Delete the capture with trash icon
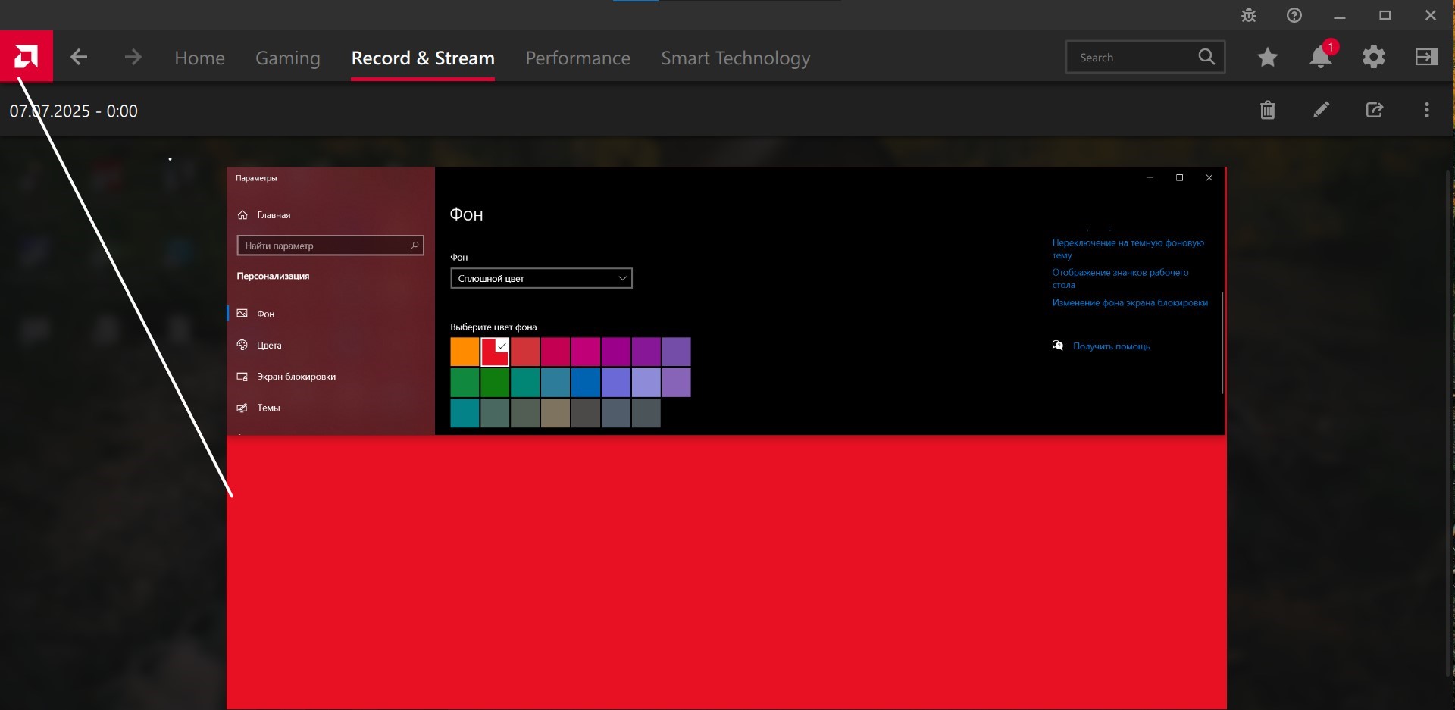This screenshot has width=1455, height=710. (x=1268, y=110)
